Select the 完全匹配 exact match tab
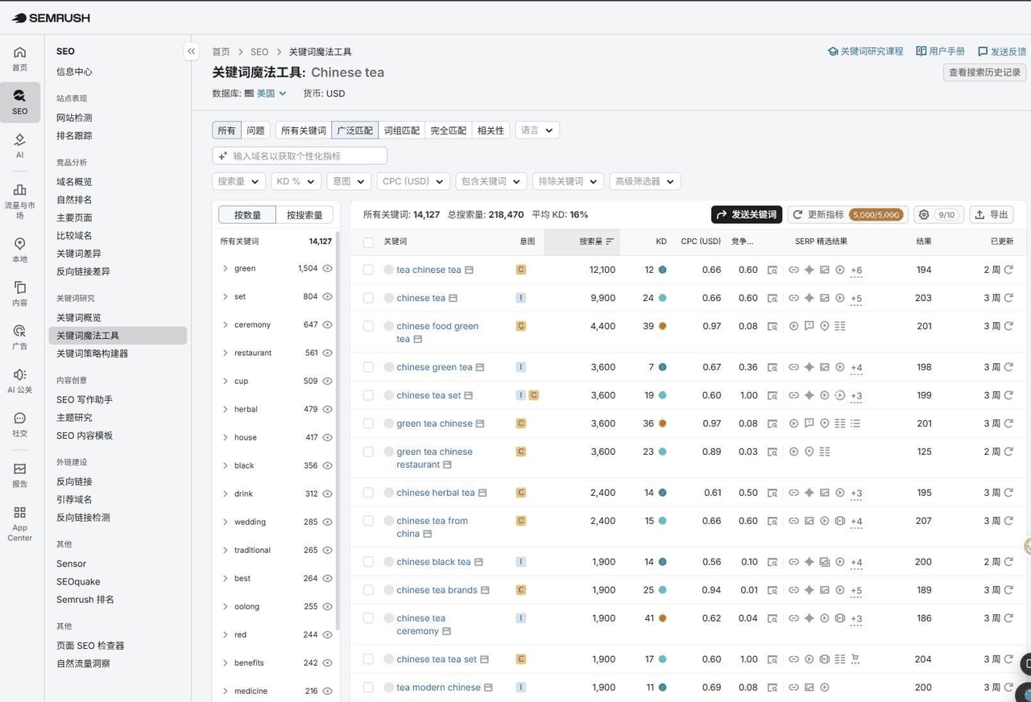Image resolution: width=1031 pixels, height=702 pixels. [x=448, y=130]
